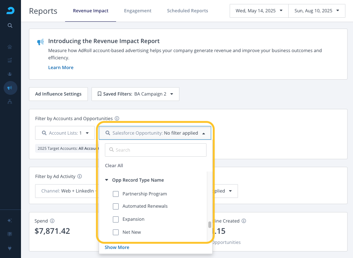
Task: Go to Home via sidebar house icon
Action: coord(10,47)
